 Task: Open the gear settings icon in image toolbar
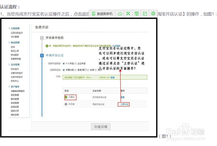pos(153,14)
